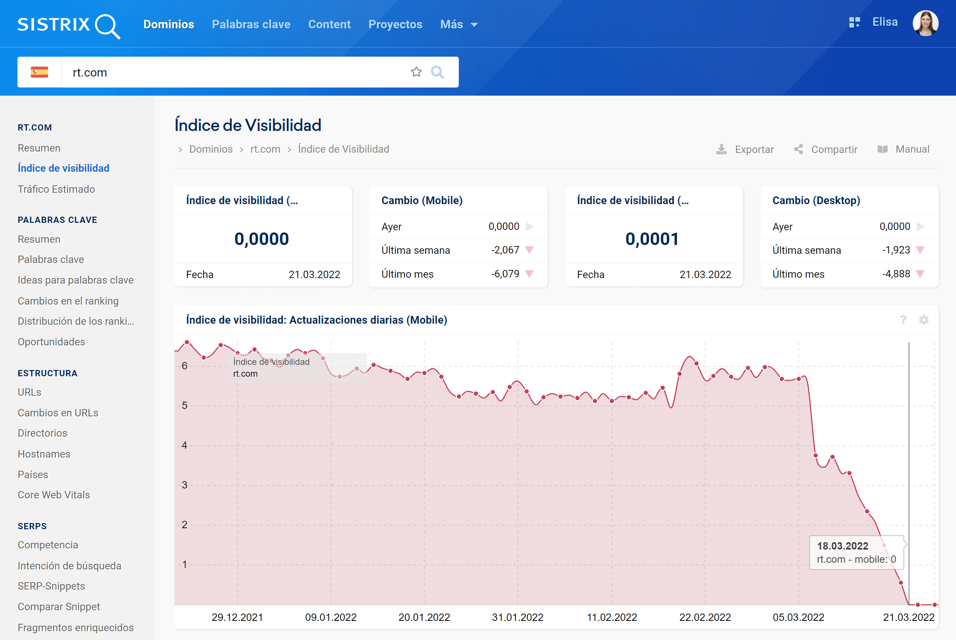Screen dimensions: 956x640
Task: Switch to Palabras clave top tab
Action: pos(251,25)
